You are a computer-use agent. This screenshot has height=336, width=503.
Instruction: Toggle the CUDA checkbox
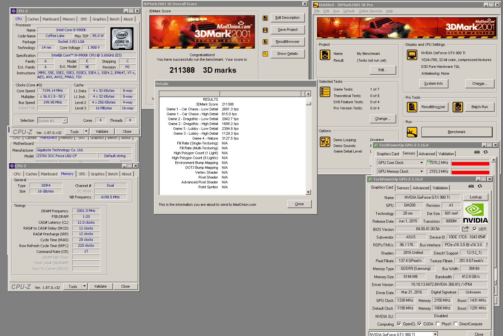pyautogui.click(x=420, y=324)
